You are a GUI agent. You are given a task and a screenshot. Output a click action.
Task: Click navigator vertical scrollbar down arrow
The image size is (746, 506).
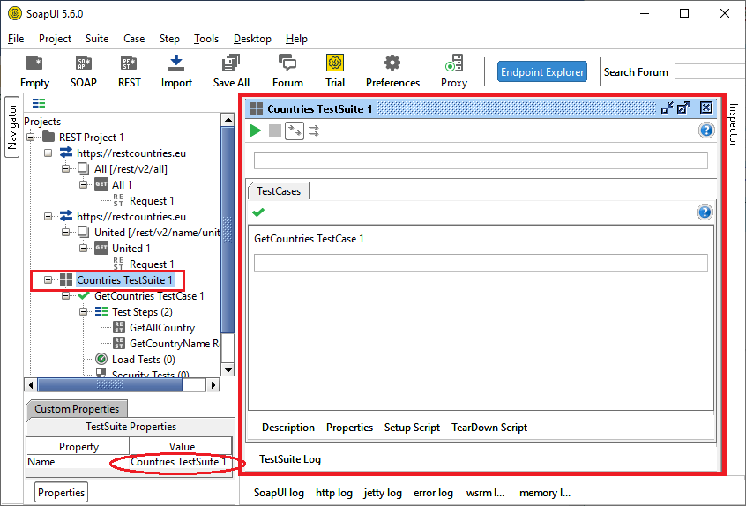228,369
